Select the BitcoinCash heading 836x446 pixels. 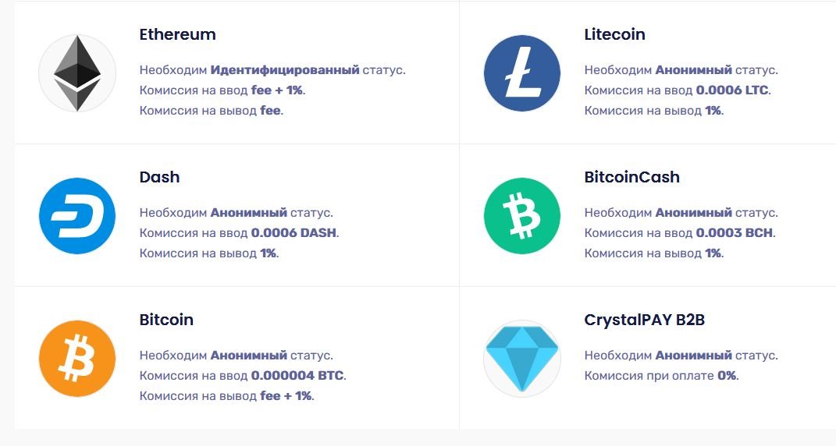[631, 177]
